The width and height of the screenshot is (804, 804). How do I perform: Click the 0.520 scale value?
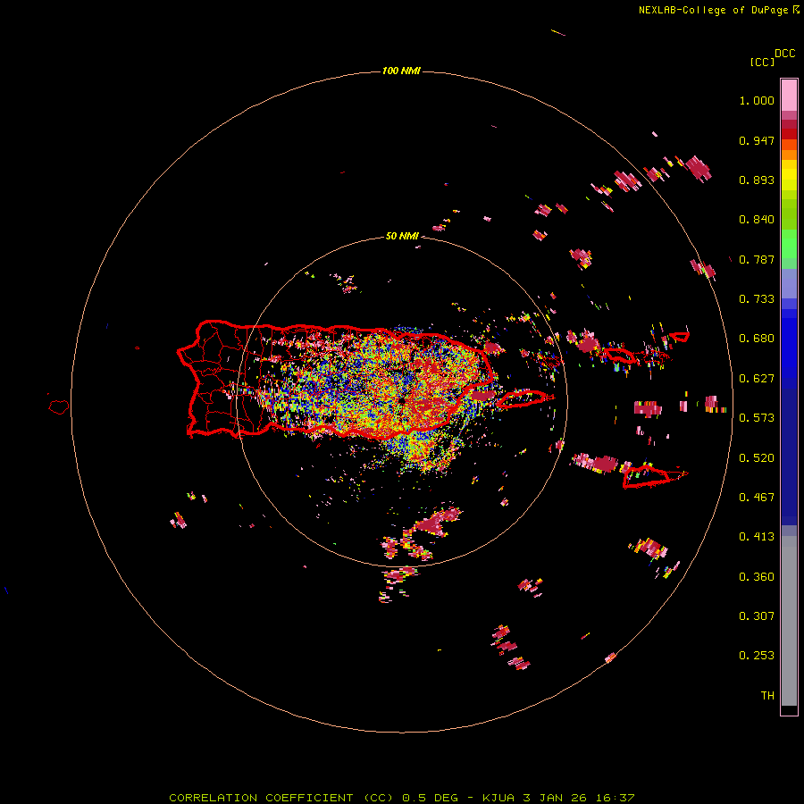click(x=757, y=458)
